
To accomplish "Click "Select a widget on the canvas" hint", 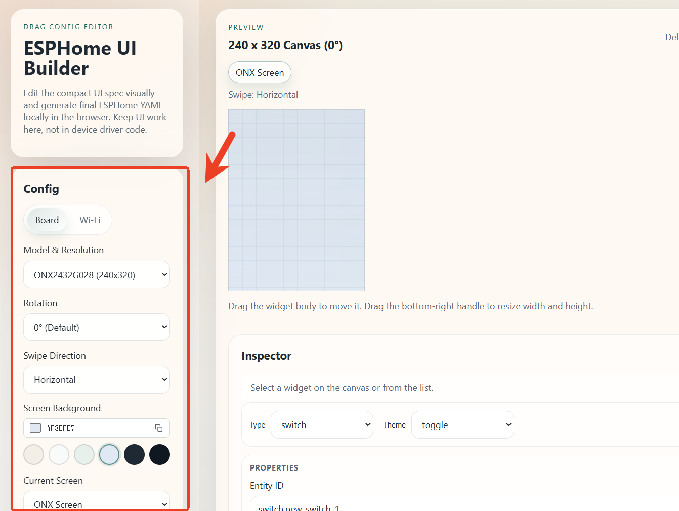I will [x=342, y=388].
